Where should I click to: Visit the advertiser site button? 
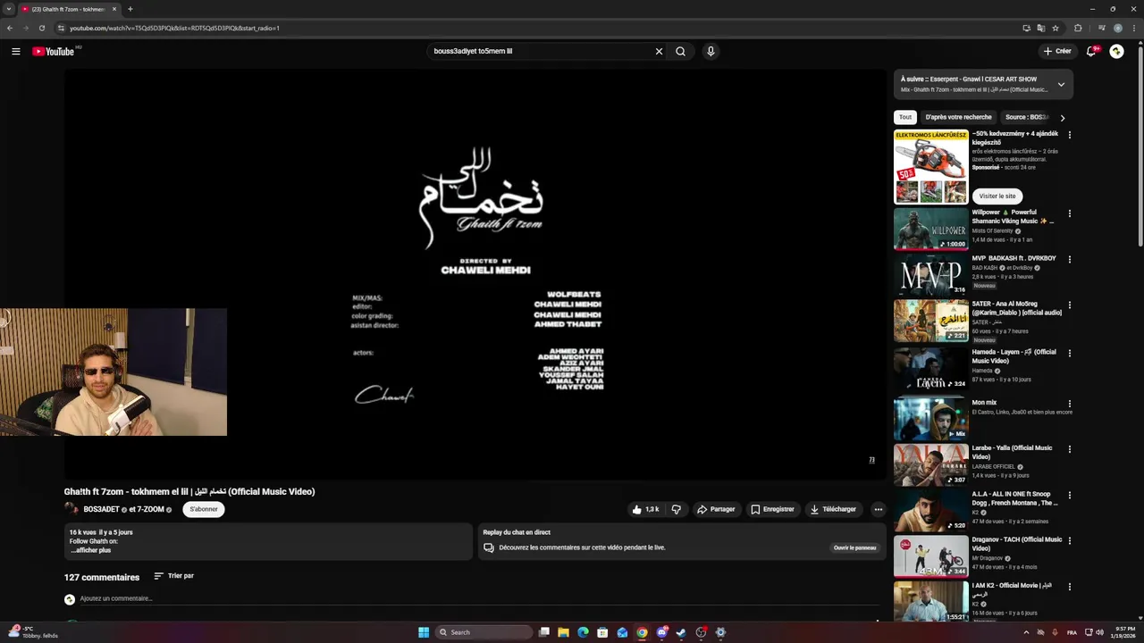(x=997, y=196)
